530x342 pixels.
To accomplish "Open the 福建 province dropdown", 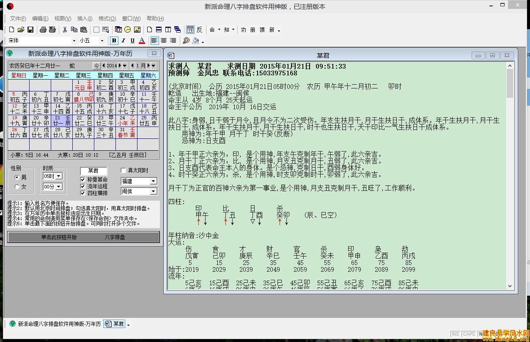I will (x=154, y=181).
